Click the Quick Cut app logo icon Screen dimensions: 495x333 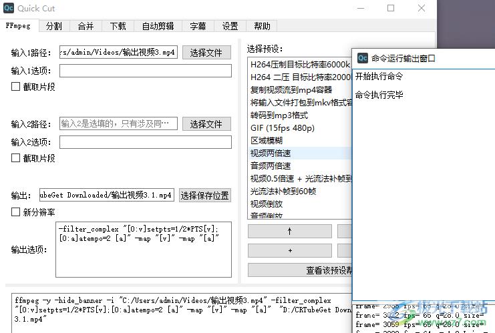tap(9, 8)
